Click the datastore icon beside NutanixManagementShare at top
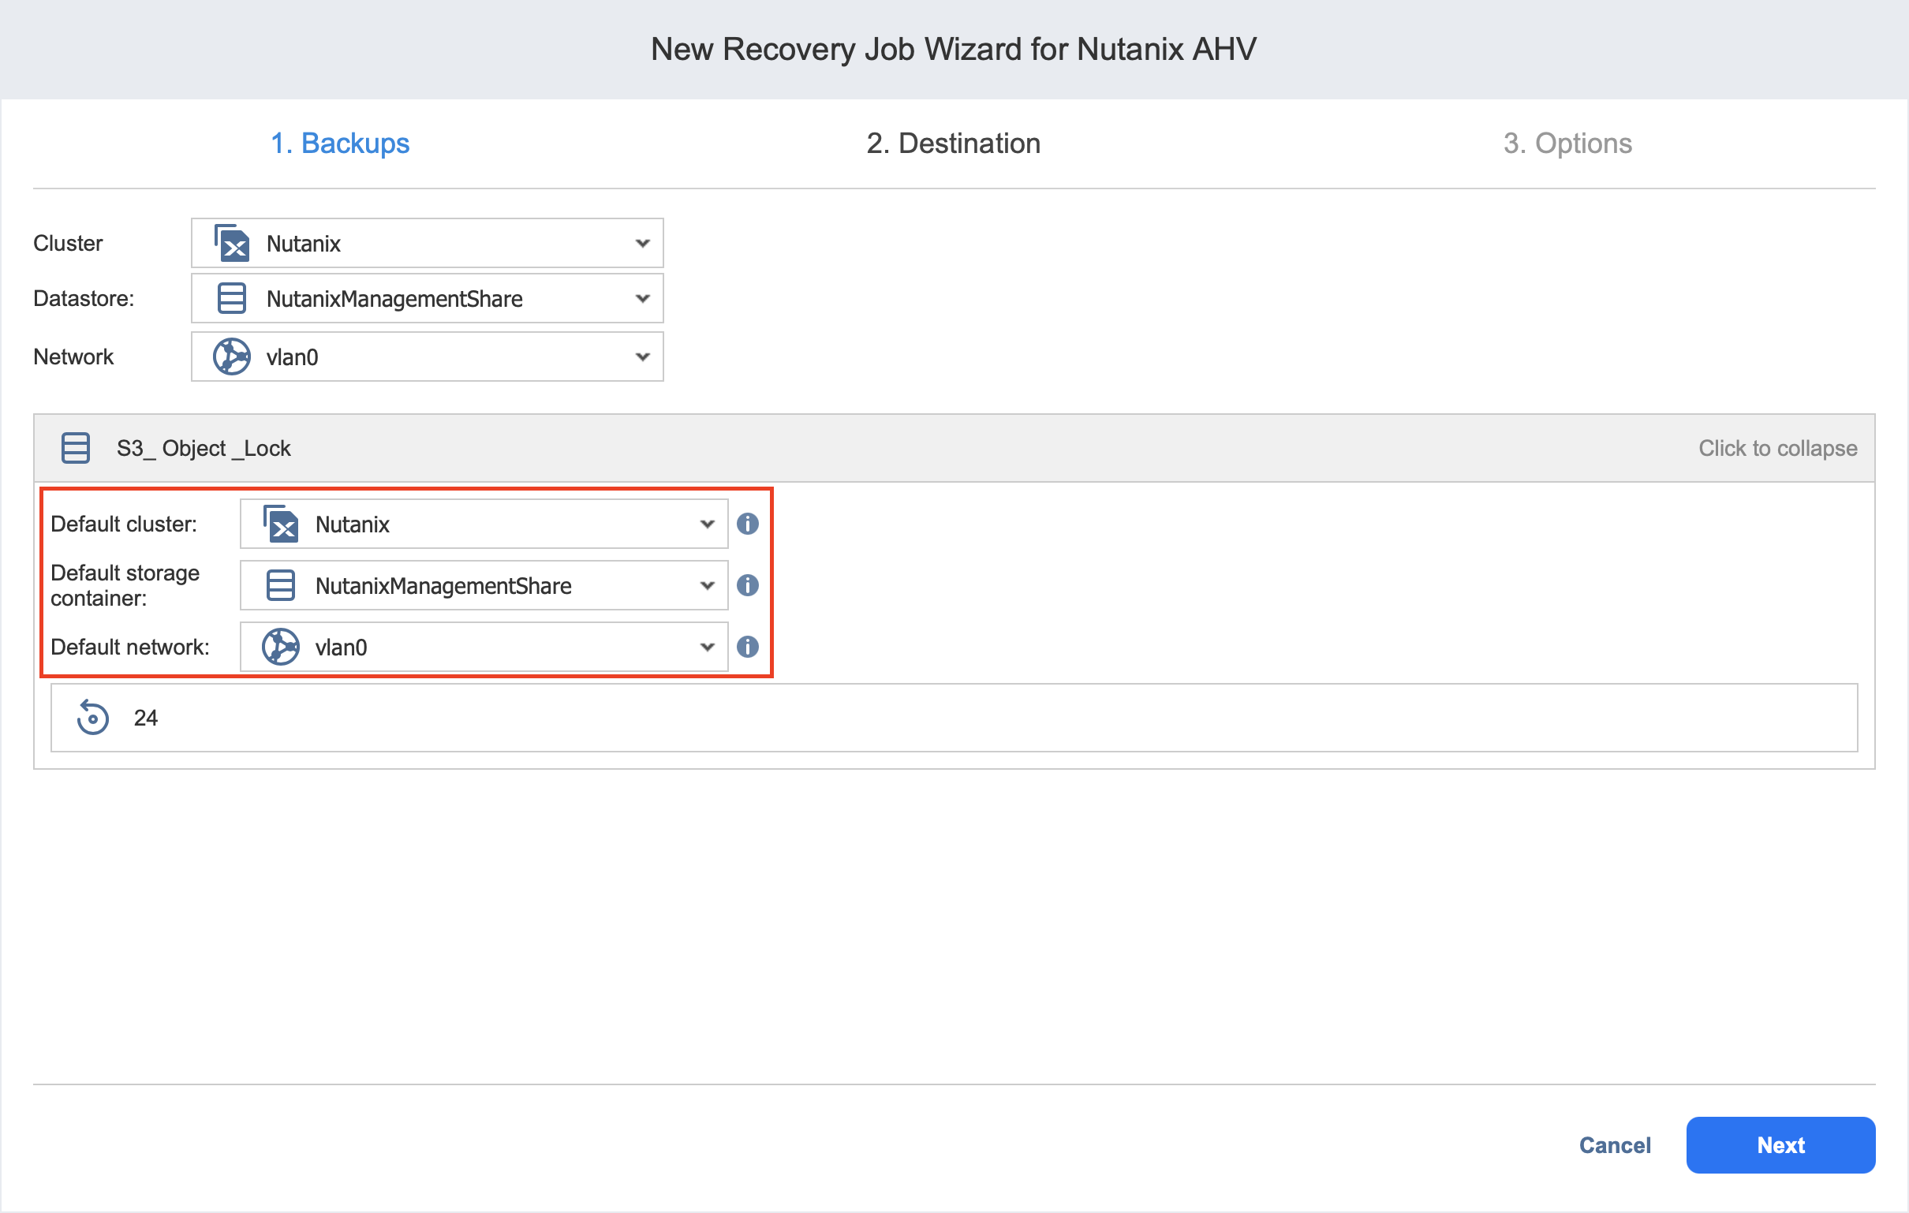This screenshot has height=1213, width=1909. 231,298
